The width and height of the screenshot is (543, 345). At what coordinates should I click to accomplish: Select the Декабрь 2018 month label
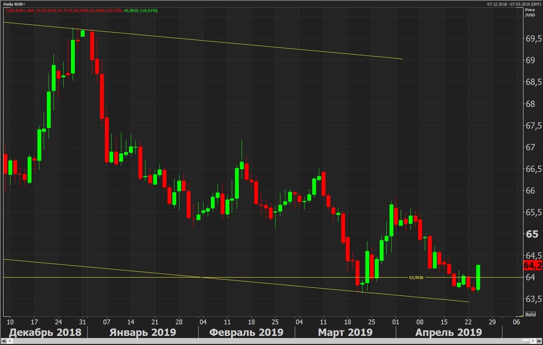(x=45, y=332)
